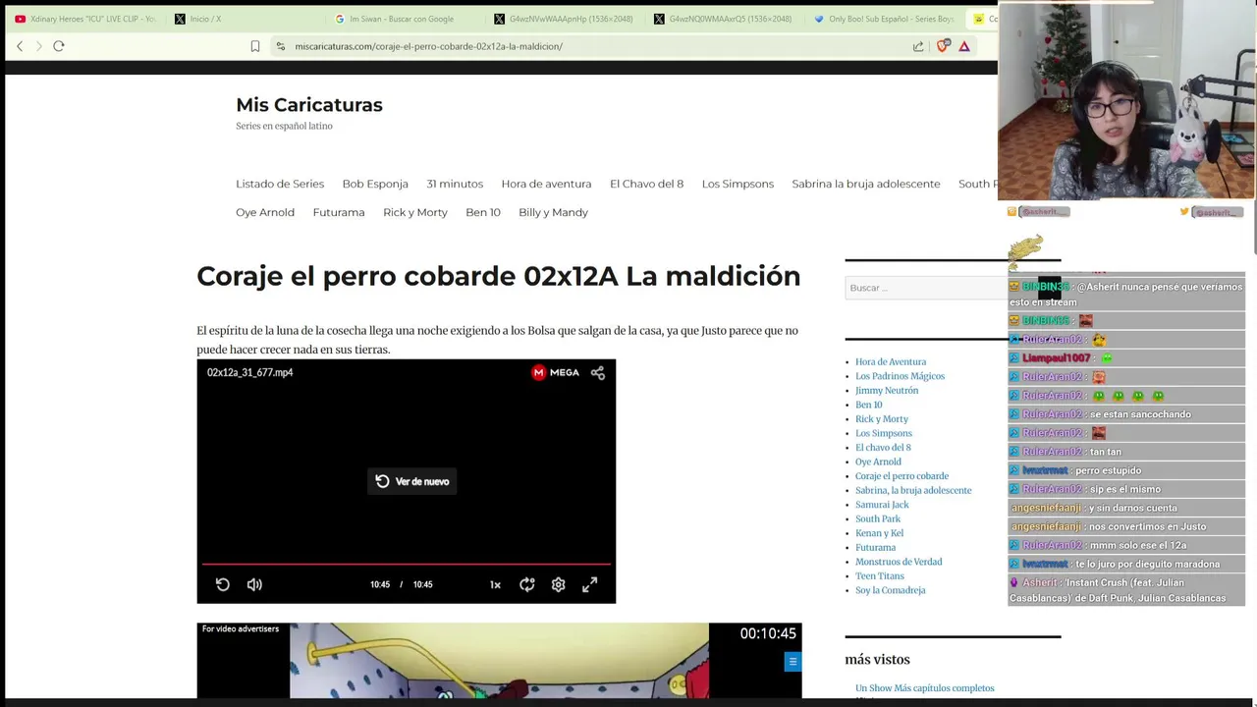Screen dimensions: 1257x707
Task: Change playback speed via the 1x control
Action: click(x=495, y=584)
